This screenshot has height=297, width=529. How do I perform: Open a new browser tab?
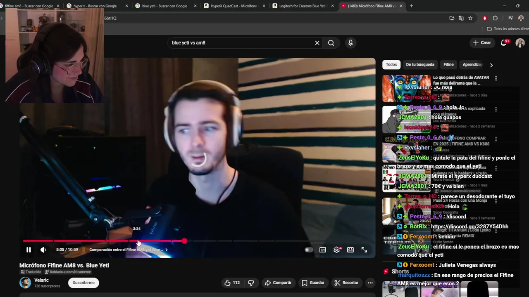tap(411, 6)
